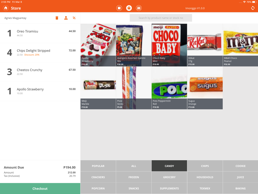Add M&M Choco Peanut product
The height and width of the screenshot is (194, 258).
240,45
